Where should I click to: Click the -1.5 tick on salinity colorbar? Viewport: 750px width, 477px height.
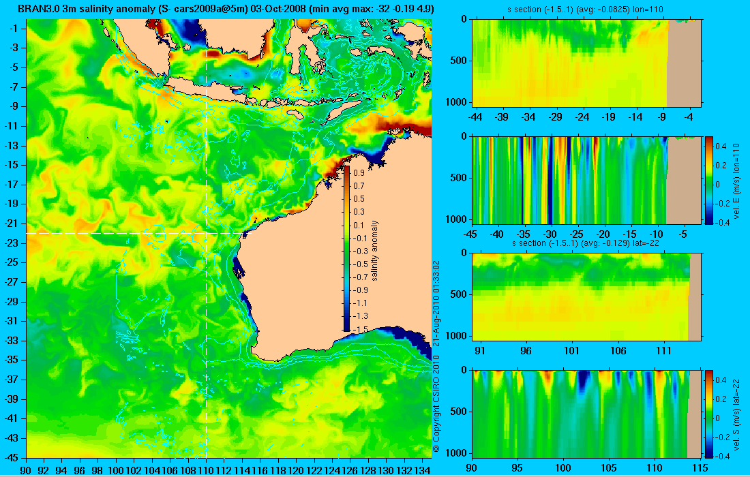[x=361, y=329]
